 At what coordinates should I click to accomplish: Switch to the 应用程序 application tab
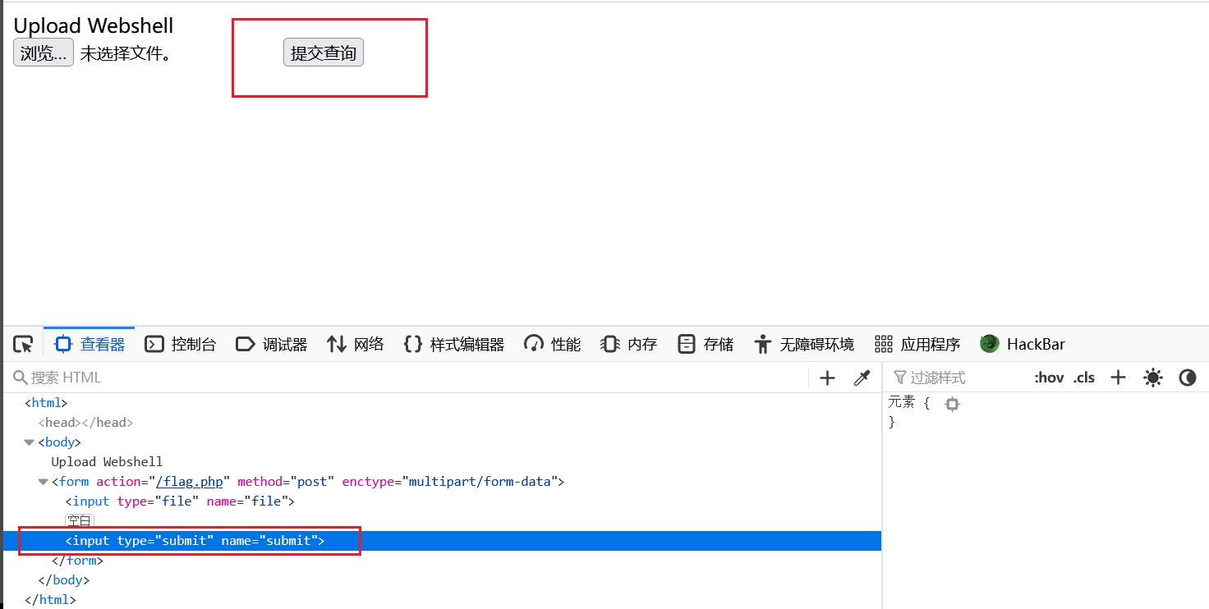[917, 344]
